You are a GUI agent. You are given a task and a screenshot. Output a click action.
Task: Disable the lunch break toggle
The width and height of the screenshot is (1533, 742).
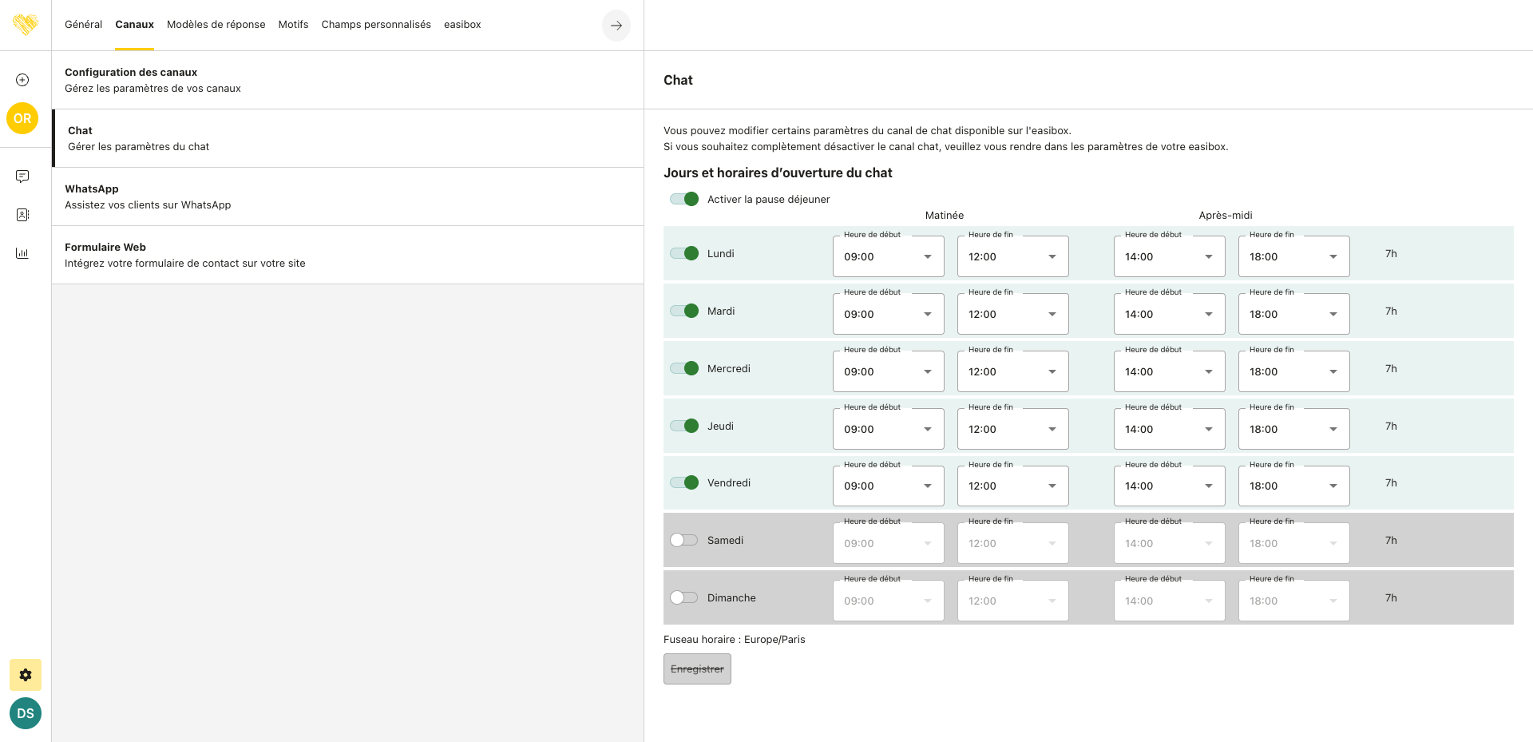click(x=684, y=199)
